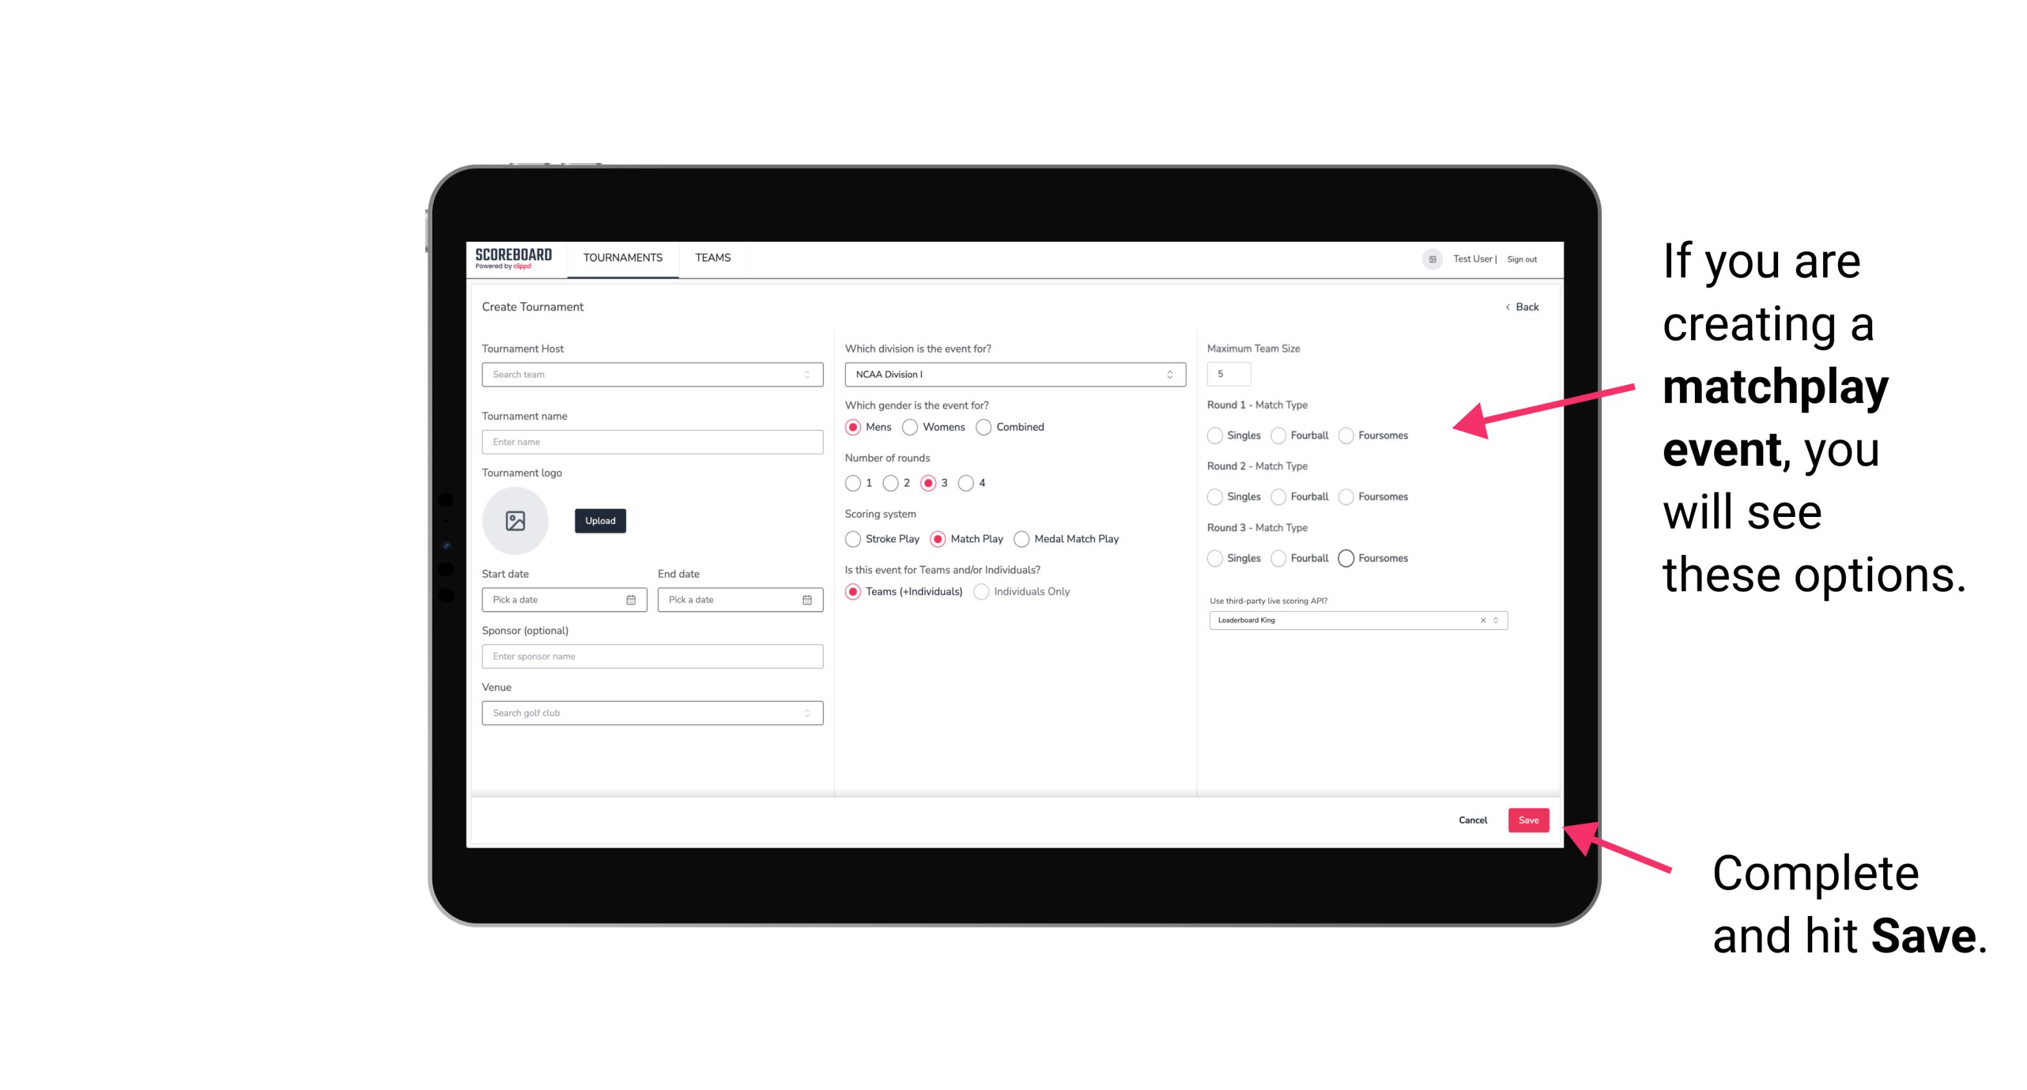Click the End date calendar icon
Viewport: 2027px width, 1090px height.
click(x=806, y=599)
